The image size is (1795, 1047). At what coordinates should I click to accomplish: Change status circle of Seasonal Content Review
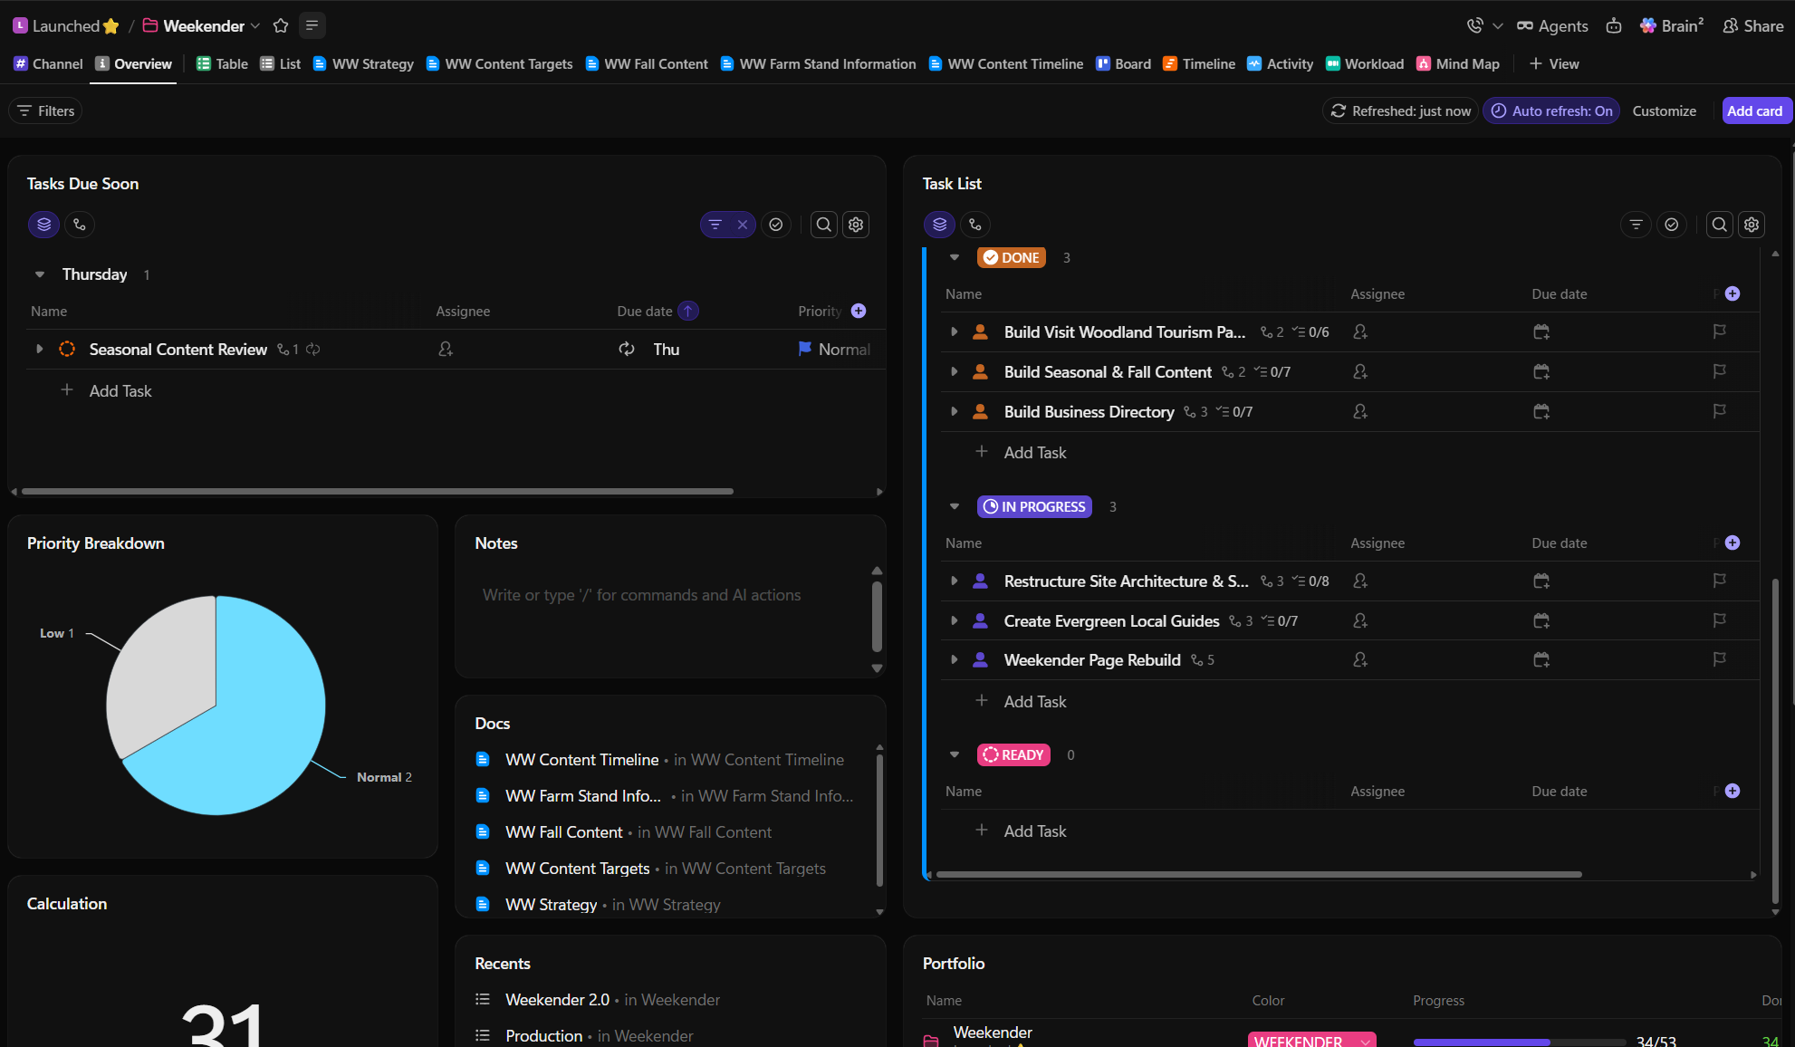coord(67,350)
